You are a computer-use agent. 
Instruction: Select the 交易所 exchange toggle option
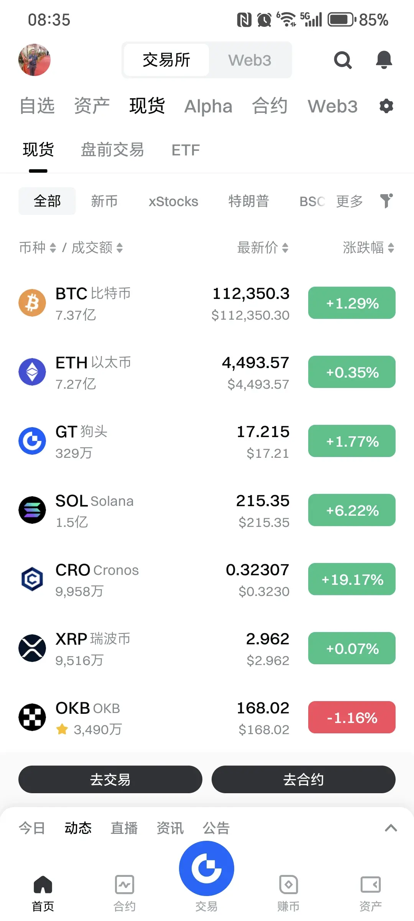click(166, 60)
